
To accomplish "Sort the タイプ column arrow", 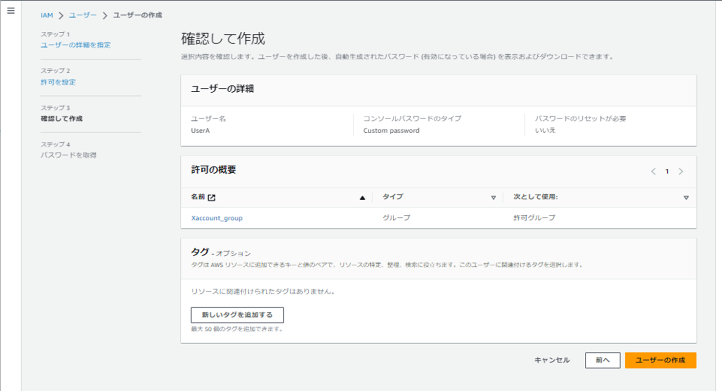I will [493, 198].
